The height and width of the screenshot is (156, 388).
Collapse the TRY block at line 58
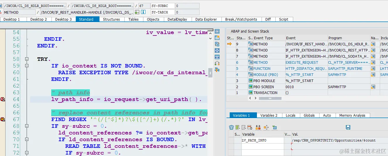coord(27,59)
